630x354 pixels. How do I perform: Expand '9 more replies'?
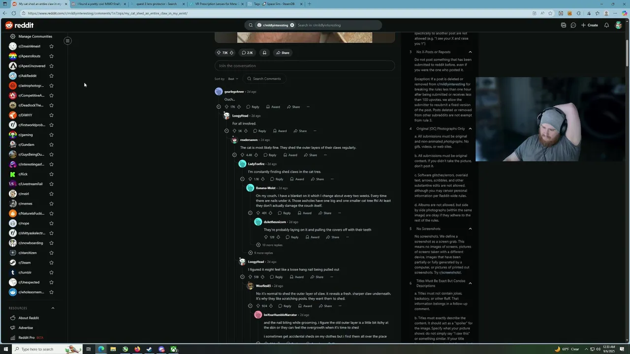[261, 253]
